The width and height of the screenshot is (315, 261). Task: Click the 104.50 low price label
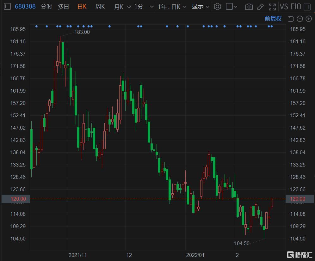pos(242,243)
